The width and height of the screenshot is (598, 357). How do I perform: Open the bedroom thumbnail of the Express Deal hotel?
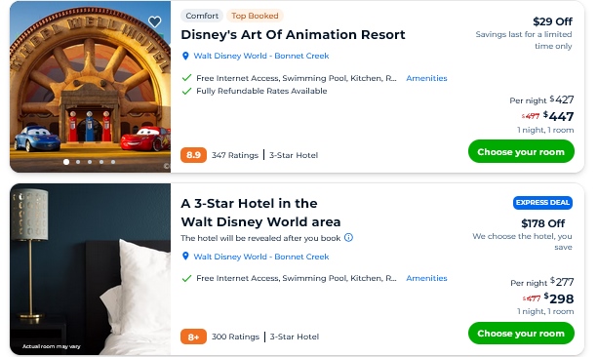(91, 269)
